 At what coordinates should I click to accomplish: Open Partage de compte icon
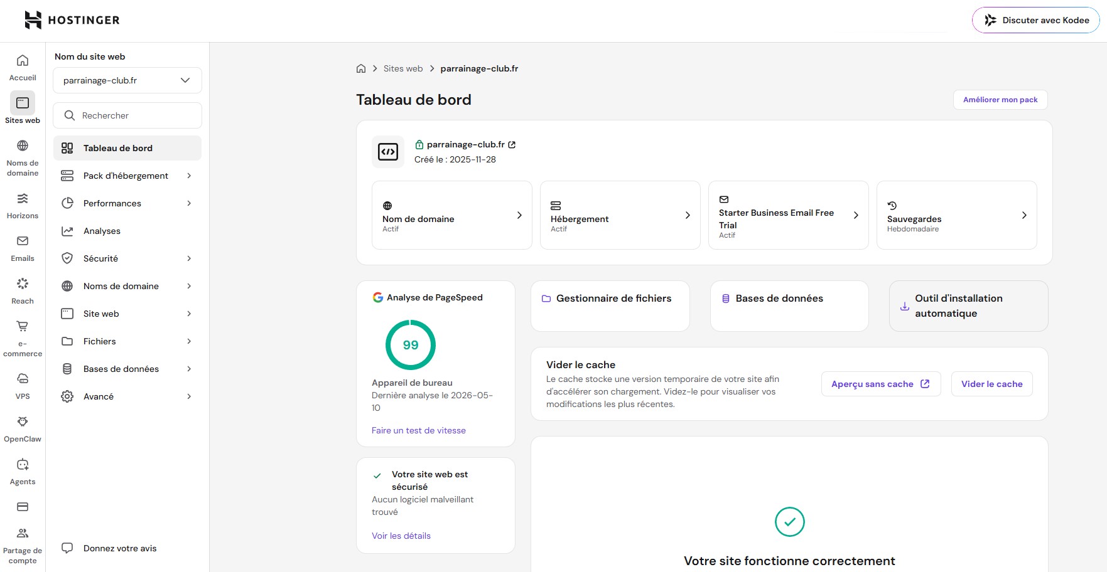click(23, 533)
